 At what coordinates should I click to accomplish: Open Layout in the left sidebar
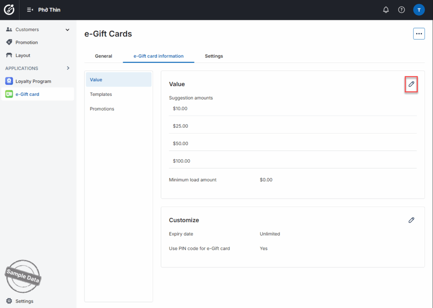[23, 55]
